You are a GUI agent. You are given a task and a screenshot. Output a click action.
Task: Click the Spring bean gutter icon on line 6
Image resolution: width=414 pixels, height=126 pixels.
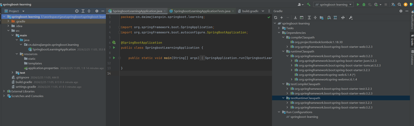click(114, 42)
